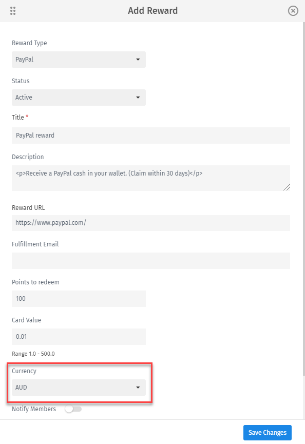The image size is (305, 444).
Task: Select the Reward URL field with paypal.com
Action: (x=151, y=223)
